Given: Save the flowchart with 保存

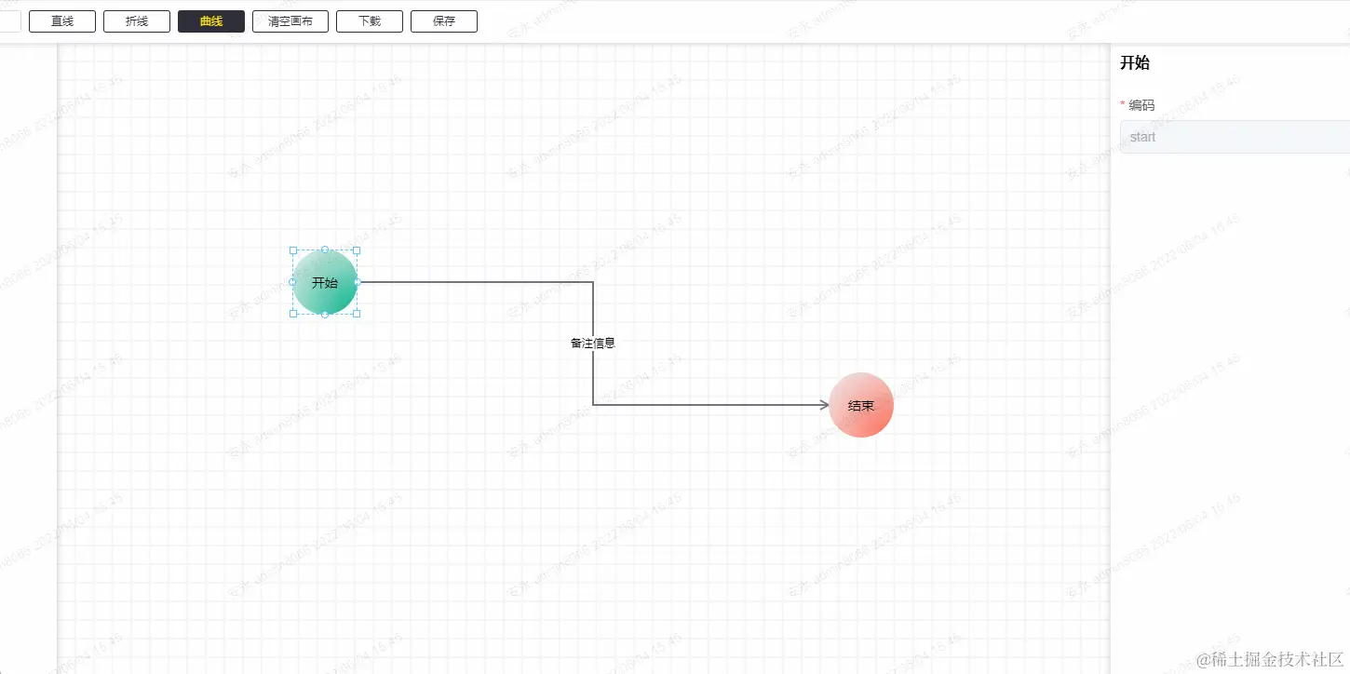Looking at the screenshot, I should click(444, 21).
